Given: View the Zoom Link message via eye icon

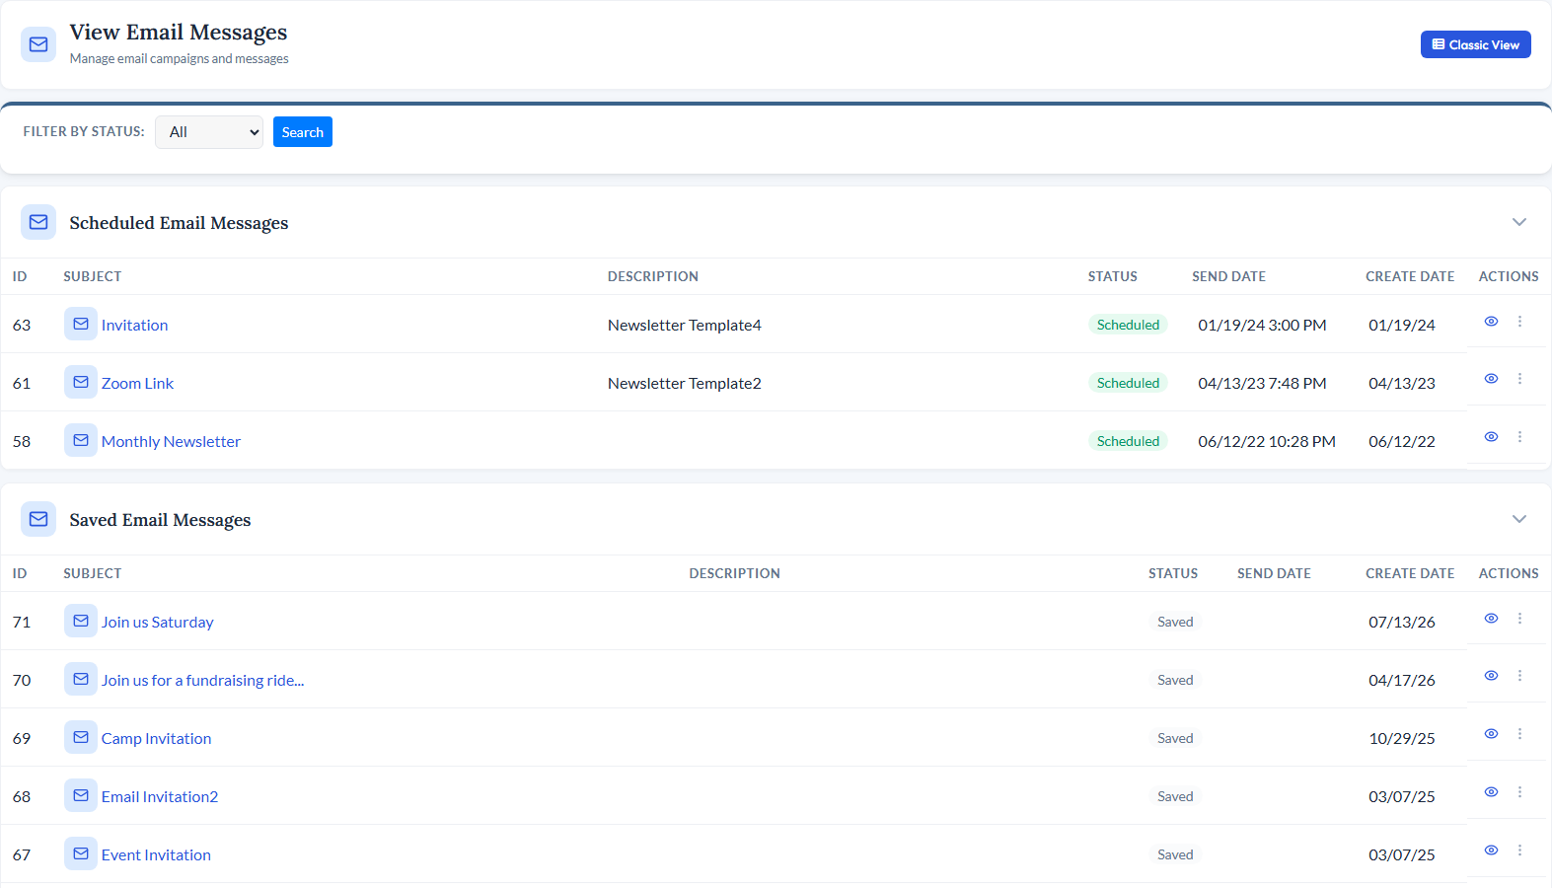Looking at the screenshot, I should coord(1491,379).
